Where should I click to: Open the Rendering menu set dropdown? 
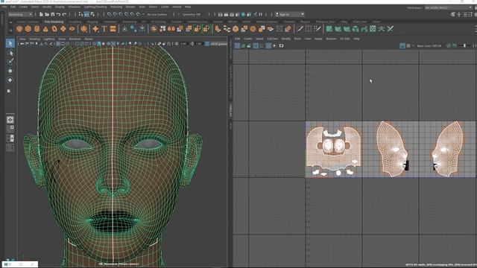point(20,14)
